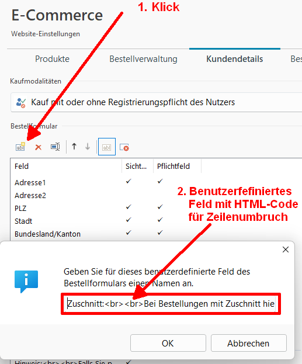This screenshot has width=302, height=364.
Task: Switch to the Bestellverwaltung tab
Action: [143, 59]
